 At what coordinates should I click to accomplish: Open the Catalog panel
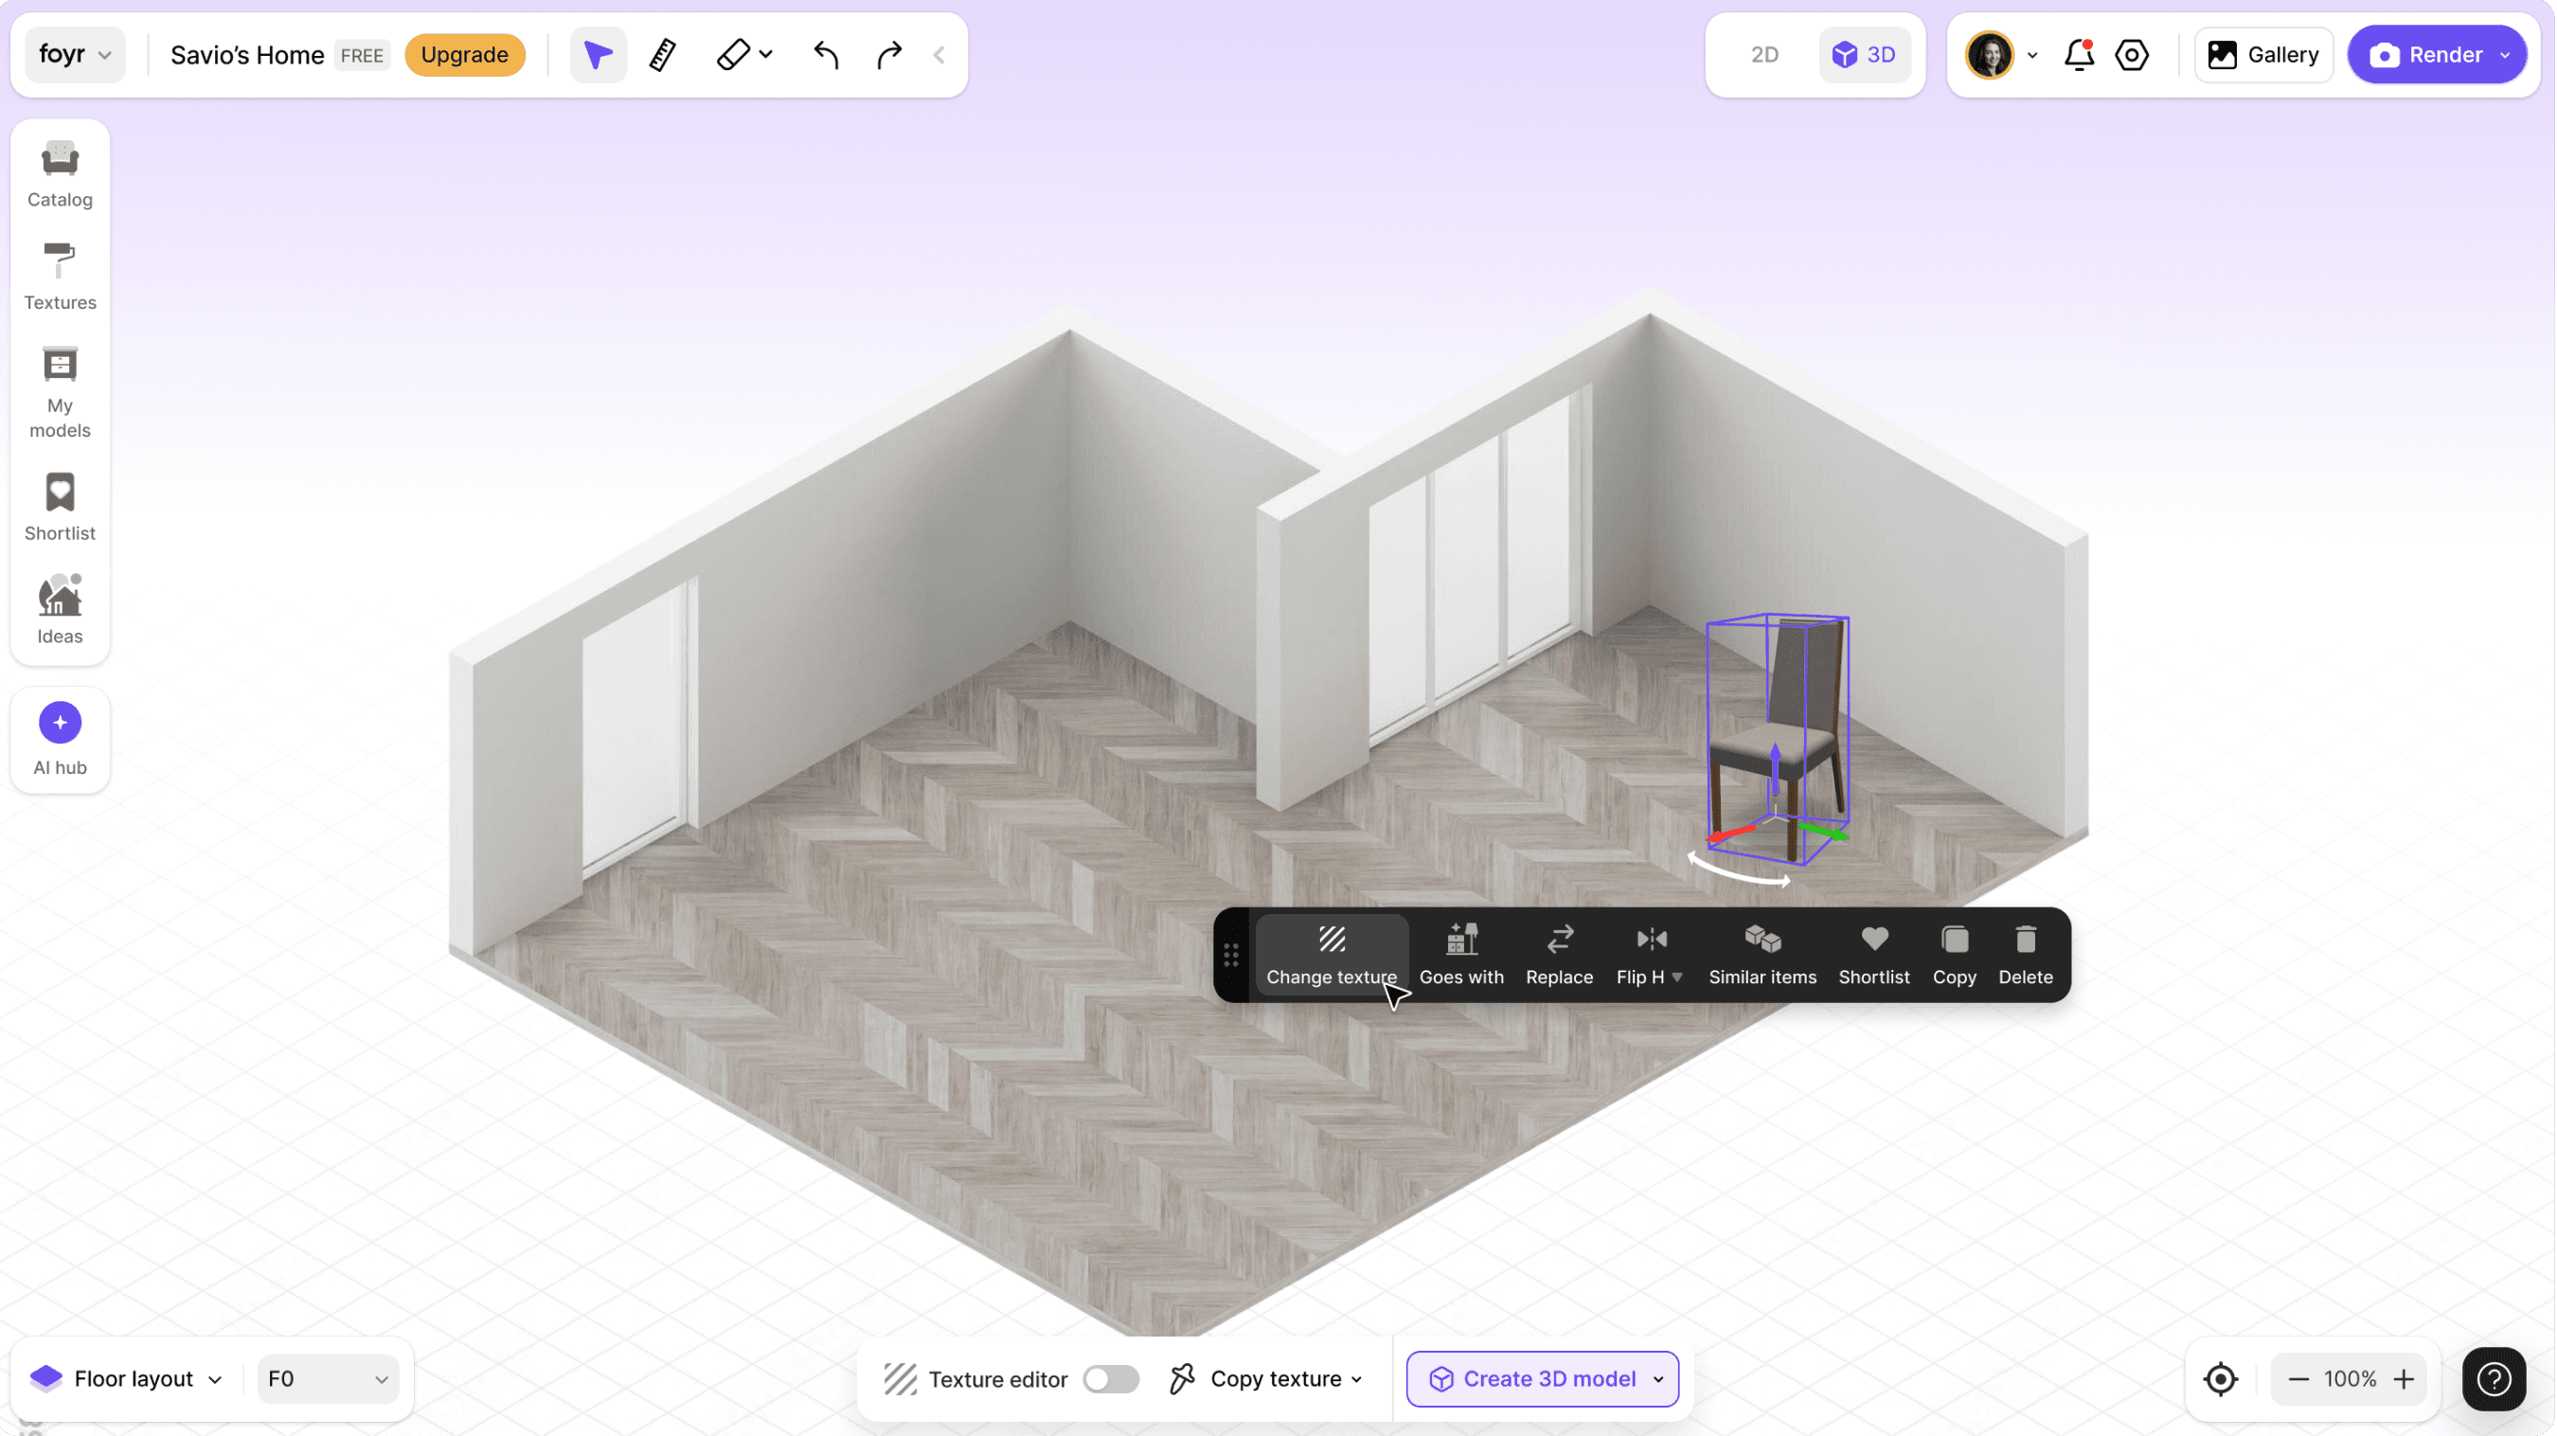pyautogui.click(x=60, y=173)
